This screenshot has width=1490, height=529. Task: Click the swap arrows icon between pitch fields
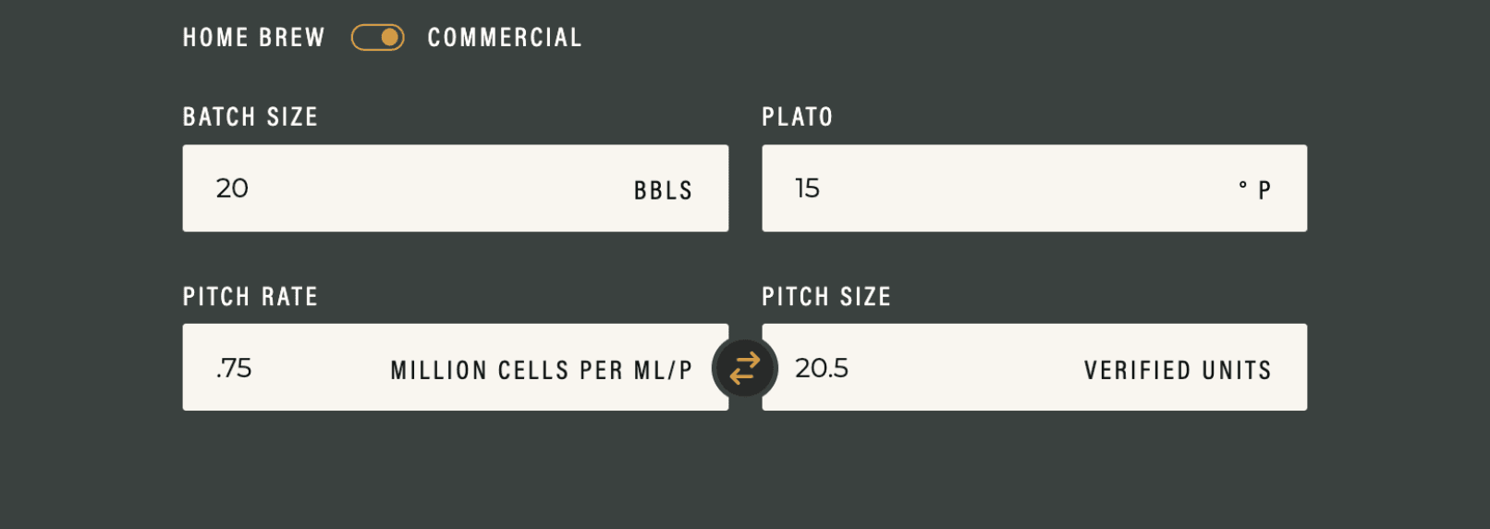click(x=744, y=368)
